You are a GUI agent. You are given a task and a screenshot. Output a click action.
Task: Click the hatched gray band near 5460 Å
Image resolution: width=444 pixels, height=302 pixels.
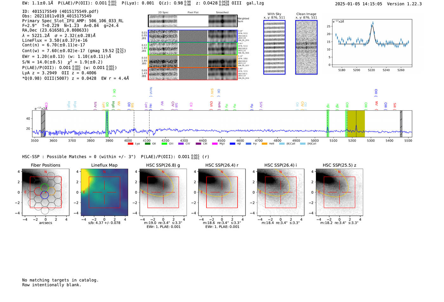point(401,124)
